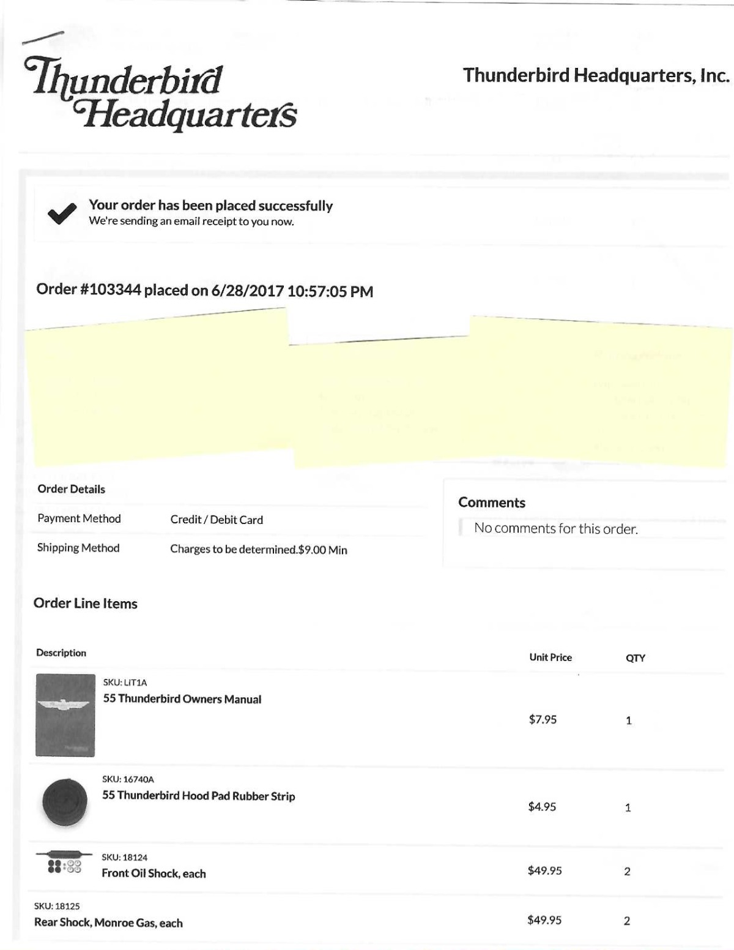Click the Order #103344 heading

click(204, 290)
